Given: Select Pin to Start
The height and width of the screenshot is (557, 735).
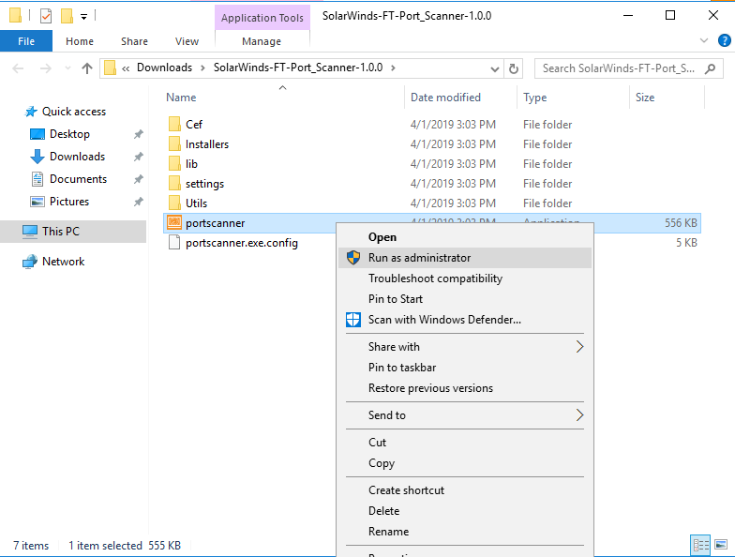Looking at the screenshot, I should 465,298.
